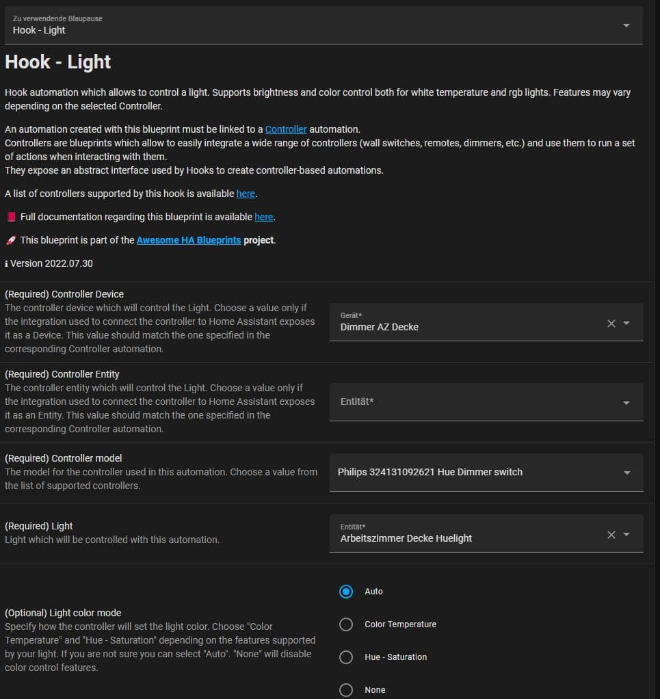Open full documentation 'here' link
This screenshot has width=660, height=699.
(263, 217)
